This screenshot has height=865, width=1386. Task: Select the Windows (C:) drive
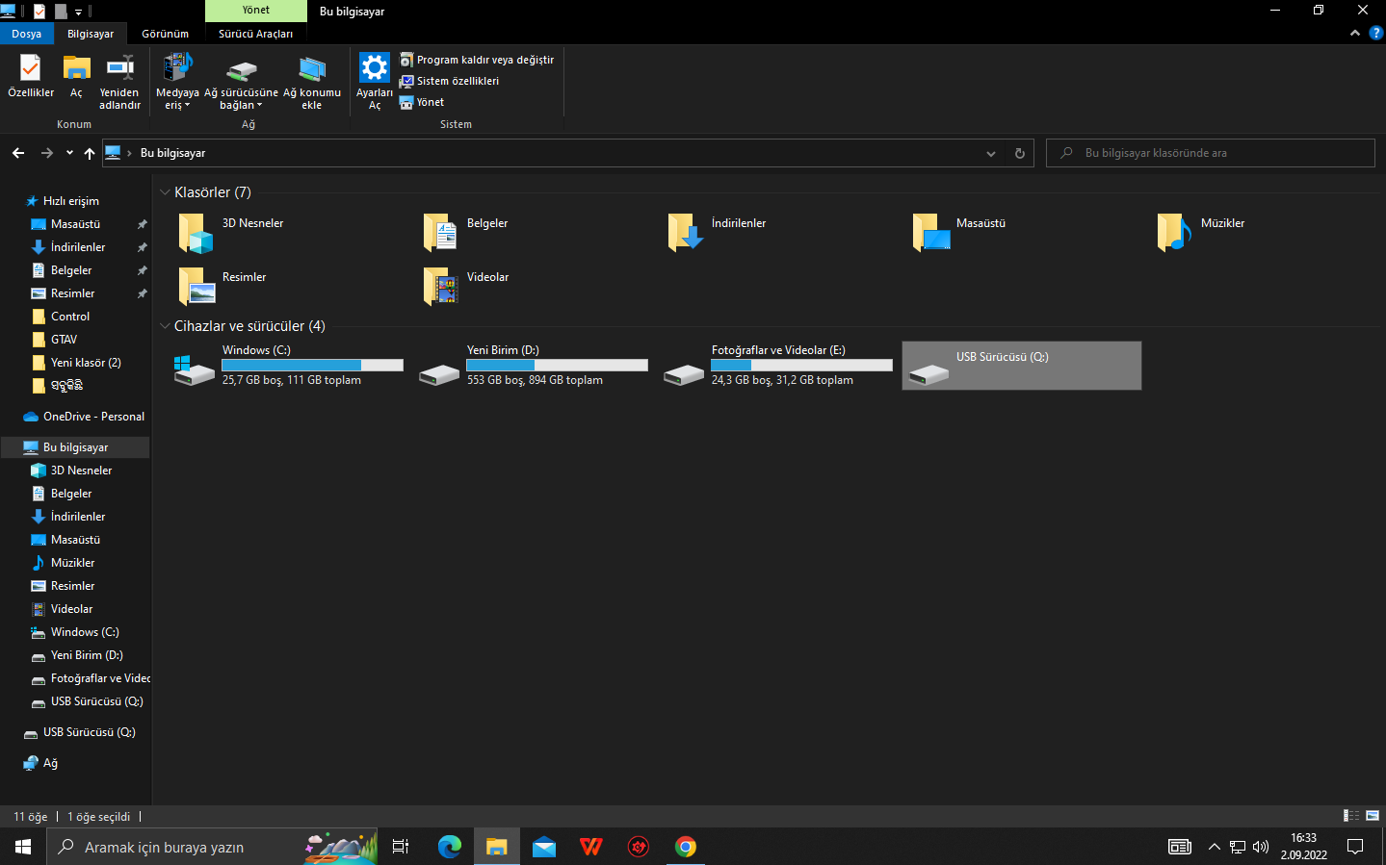pos(289,366)
